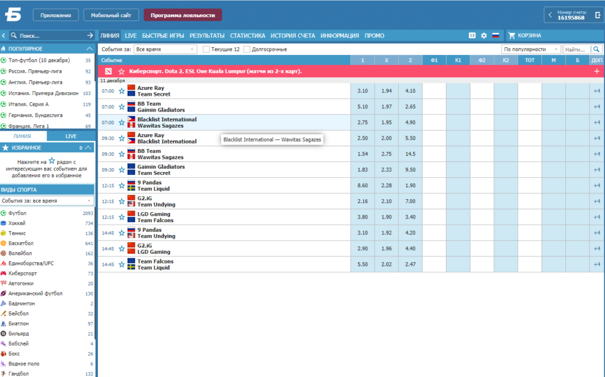This screenshot has height=377, width=605.
Task: Star the Team Falcons vs Team Liquid match
Action: (122, 264)
